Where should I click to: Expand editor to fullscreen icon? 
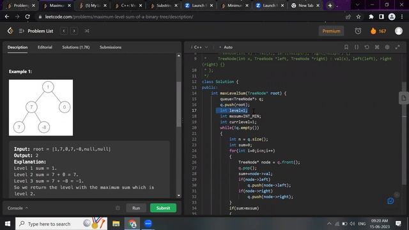[x=397, y=47]
